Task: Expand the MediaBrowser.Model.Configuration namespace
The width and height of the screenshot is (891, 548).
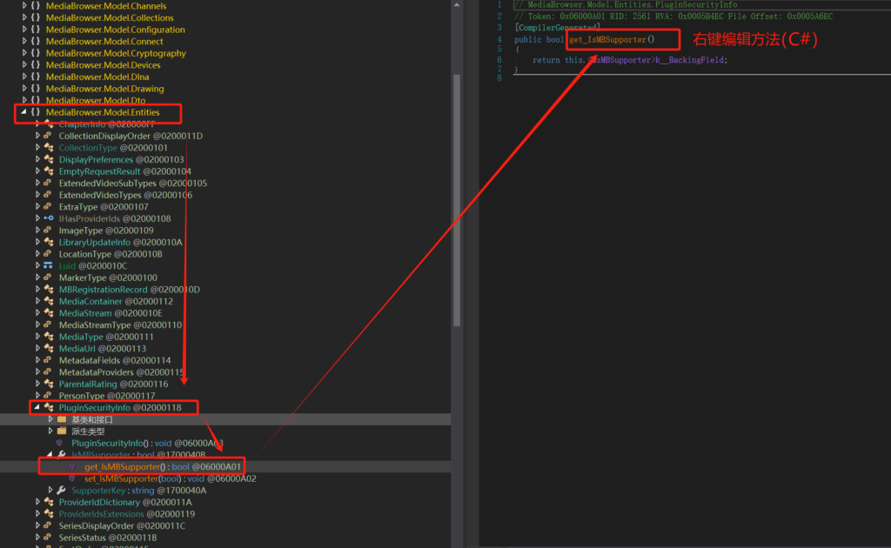Action: point(24,30)
